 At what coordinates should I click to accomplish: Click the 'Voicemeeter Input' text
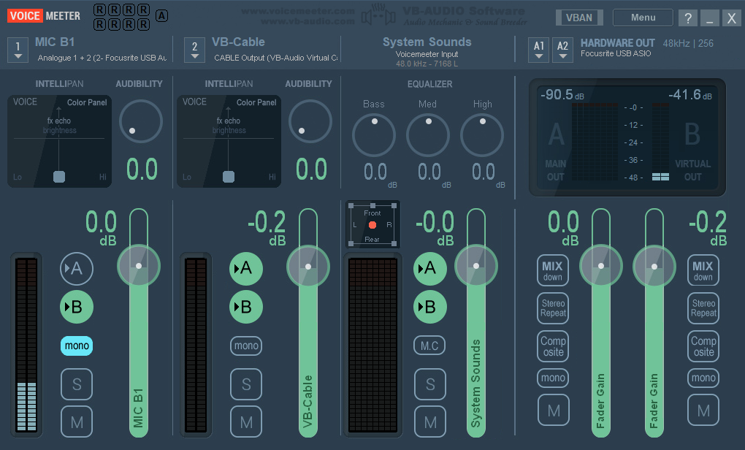pos(427,54)
